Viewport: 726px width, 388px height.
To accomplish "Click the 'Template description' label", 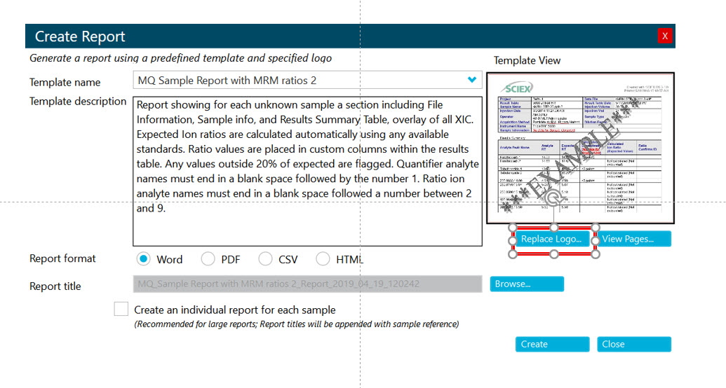I will point(78,102).
